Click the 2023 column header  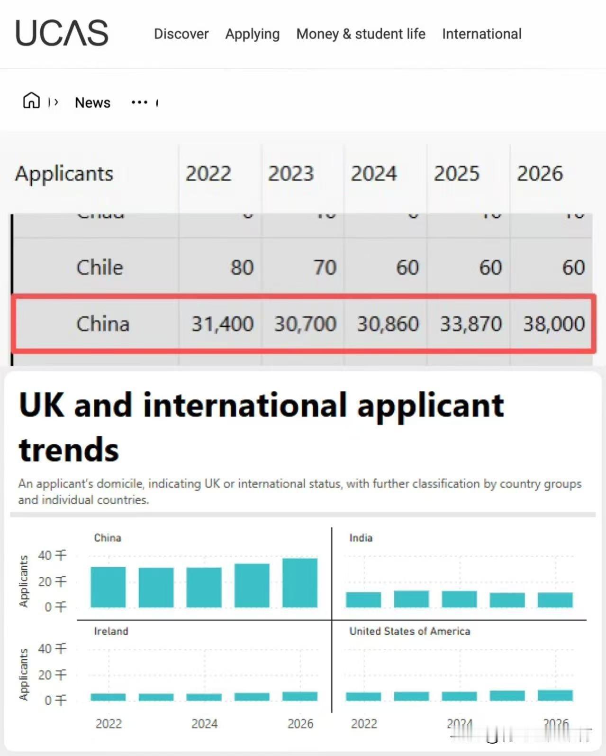pyautogui.click(x=291, y=174)
